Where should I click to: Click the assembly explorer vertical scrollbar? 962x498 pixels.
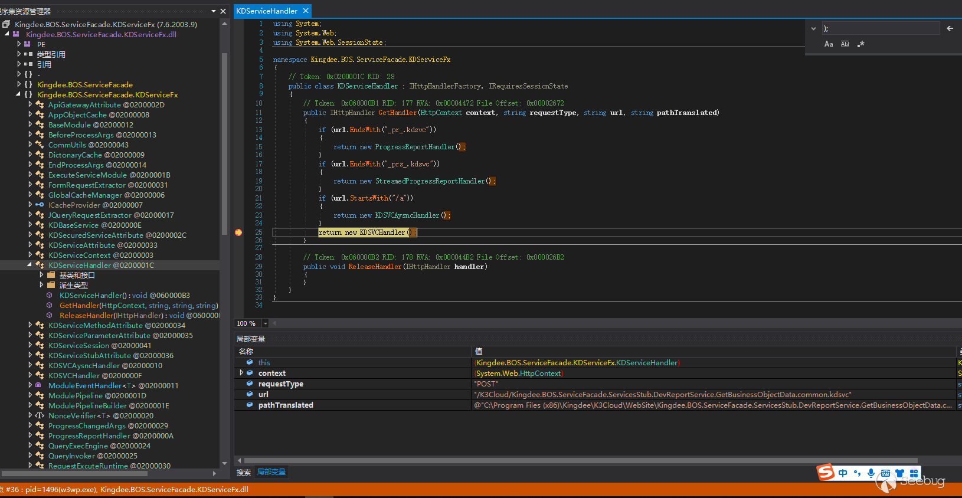[224, 145]
